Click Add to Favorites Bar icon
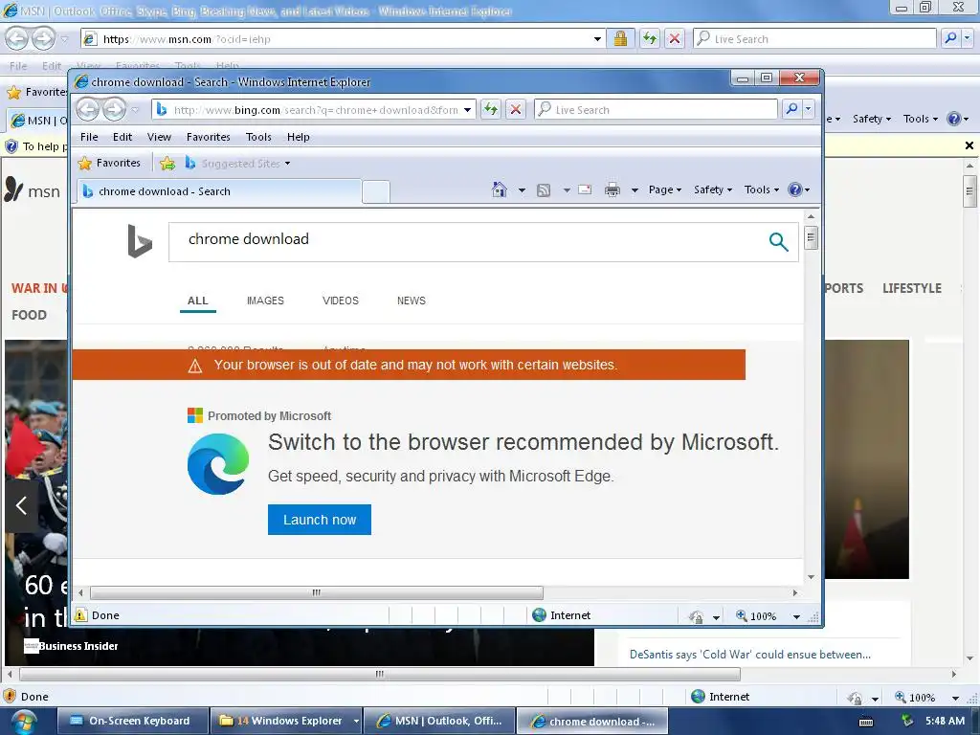980x735 pixels. click(x=167, y=164)
